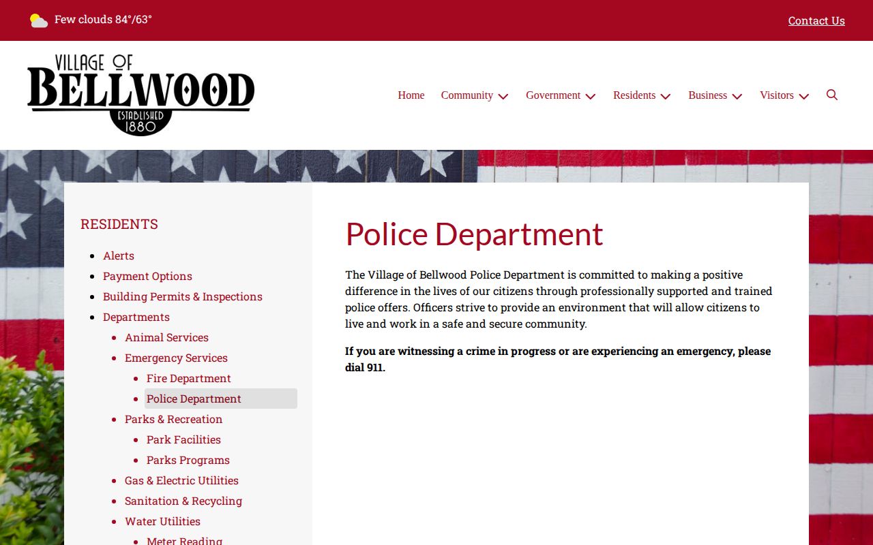Open the site search magnifier icon

831,95
